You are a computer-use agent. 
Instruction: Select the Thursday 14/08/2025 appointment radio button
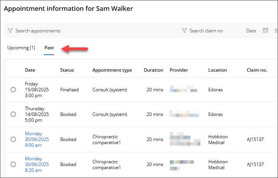pyautogui.click(x=14, y=114)
